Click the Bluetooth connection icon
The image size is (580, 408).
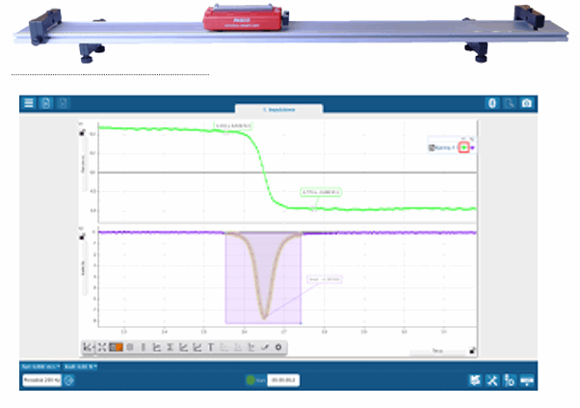point(491,103)
